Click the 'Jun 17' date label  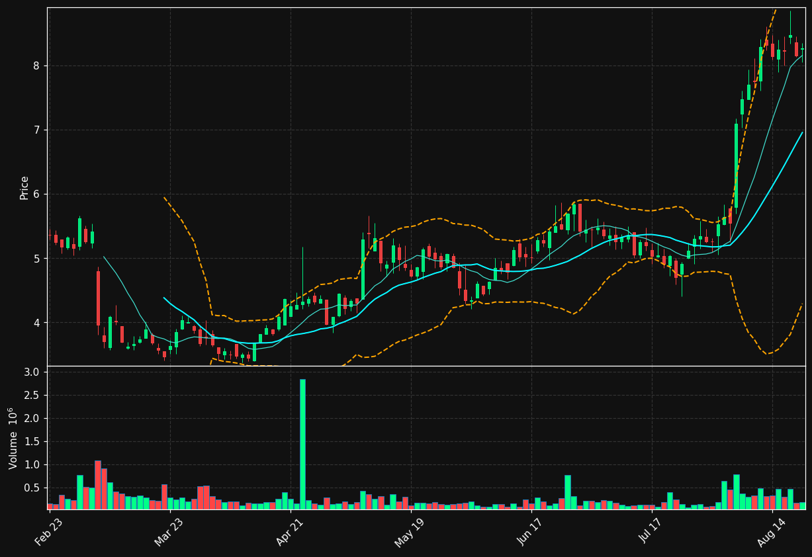click(529, 532)
